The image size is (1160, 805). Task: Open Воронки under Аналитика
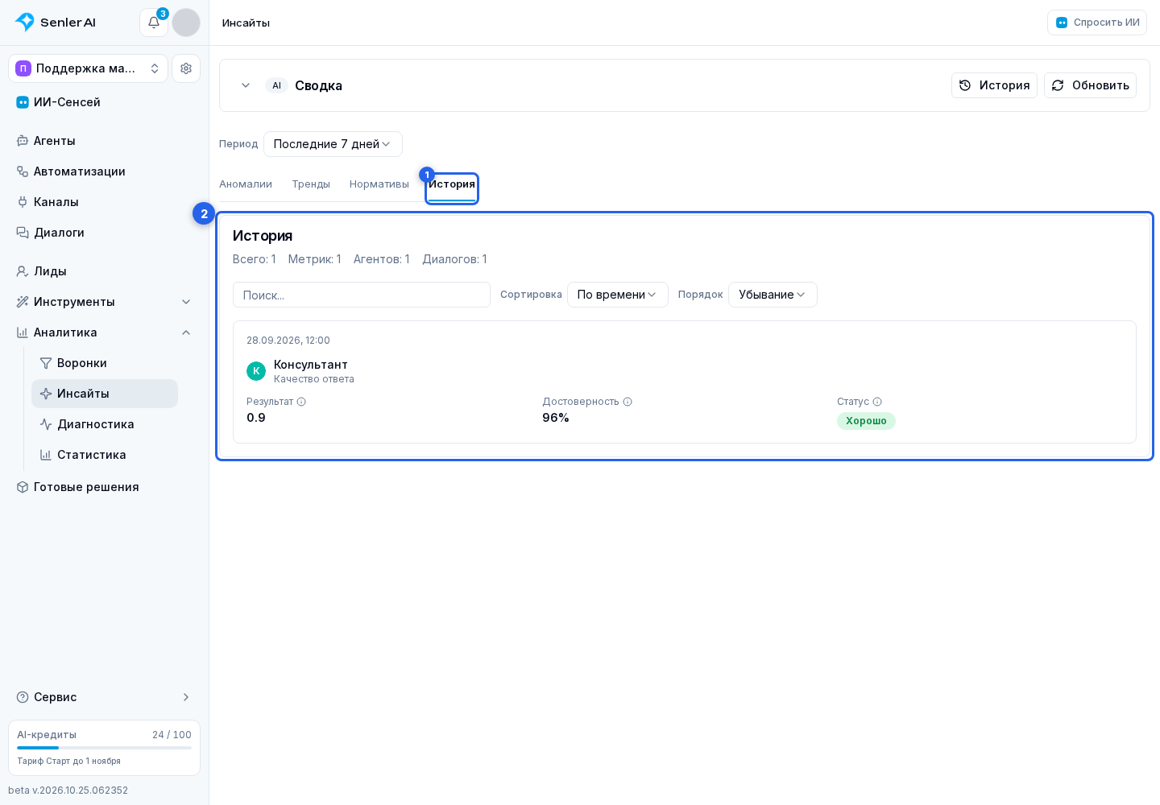pyautogui.click(x=105, y=363)
